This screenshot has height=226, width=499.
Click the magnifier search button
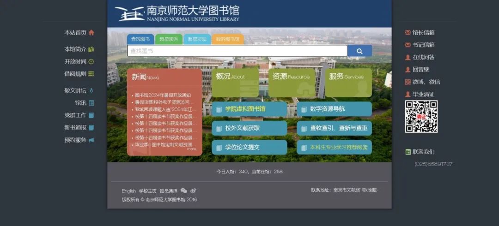pyautogui.click(x=359, y=51)
